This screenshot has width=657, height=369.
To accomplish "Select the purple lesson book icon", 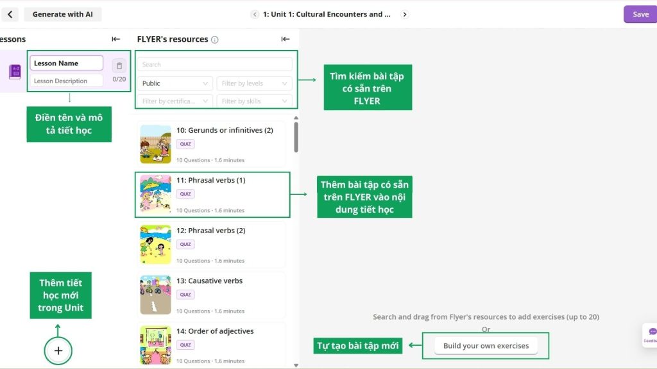I will coord(15,72).
